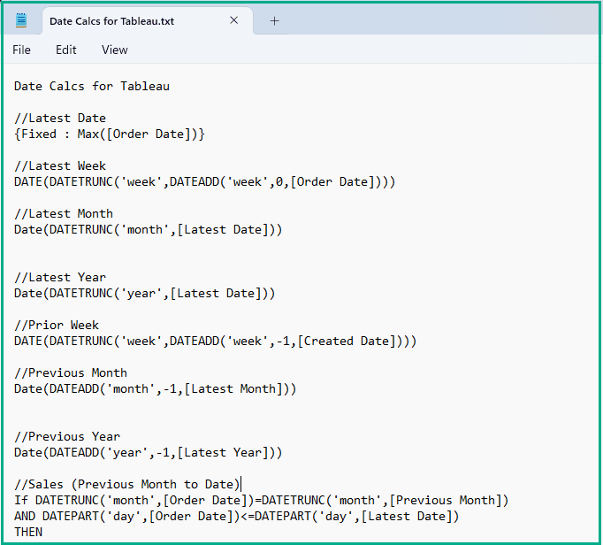Close the Date Calcs for Tableau.txt tab
Screen dimensions: 603x545
coord(233,20)
